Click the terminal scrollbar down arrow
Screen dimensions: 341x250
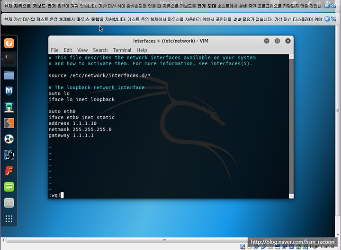pos(291,196)
